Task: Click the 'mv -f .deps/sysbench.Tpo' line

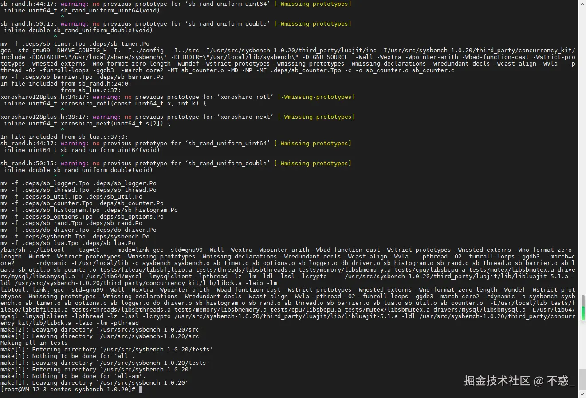Action: tap(75, 236)
